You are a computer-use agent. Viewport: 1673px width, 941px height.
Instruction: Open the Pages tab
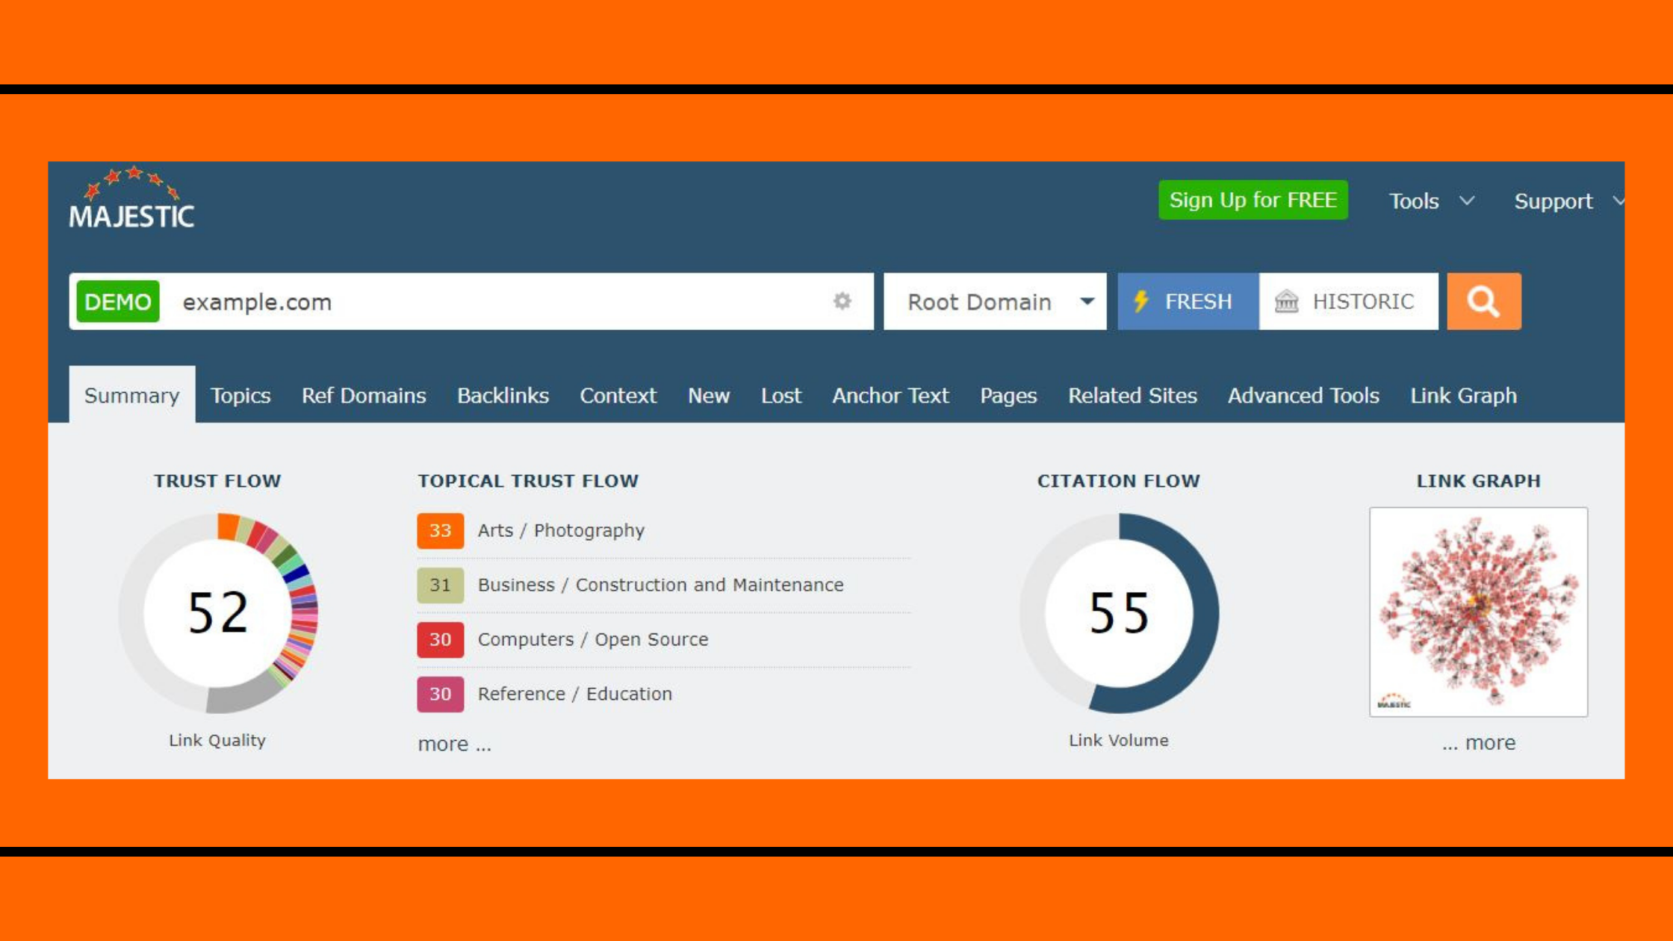1008,395
